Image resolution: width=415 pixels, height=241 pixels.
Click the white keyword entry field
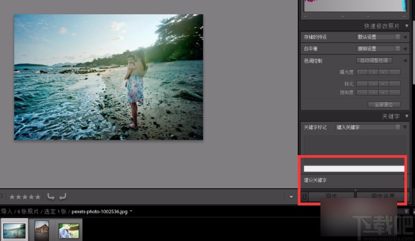354,169
